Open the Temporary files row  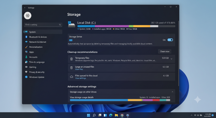[x=121, y=59]
